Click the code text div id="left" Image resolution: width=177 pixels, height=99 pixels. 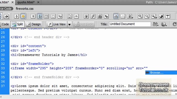25,50
